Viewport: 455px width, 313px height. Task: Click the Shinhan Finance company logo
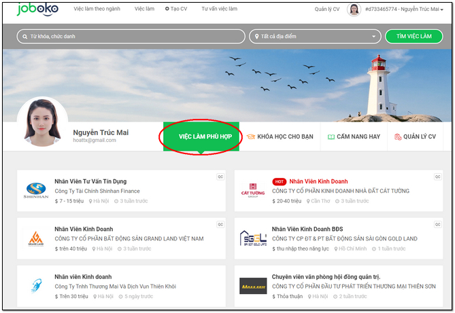(x=35, y=189)
